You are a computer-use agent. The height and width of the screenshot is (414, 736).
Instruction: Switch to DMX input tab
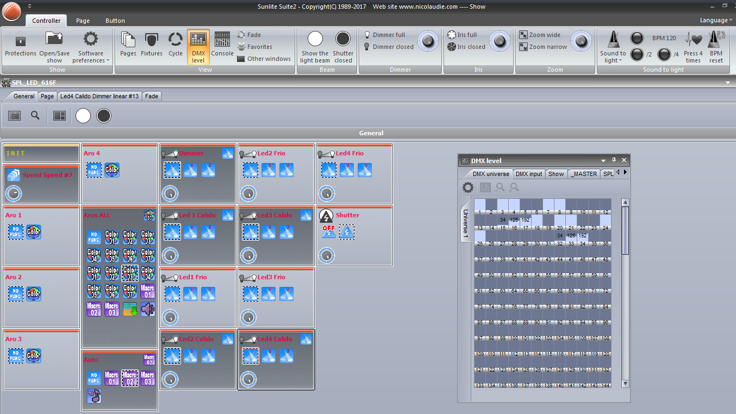[529, 174]
